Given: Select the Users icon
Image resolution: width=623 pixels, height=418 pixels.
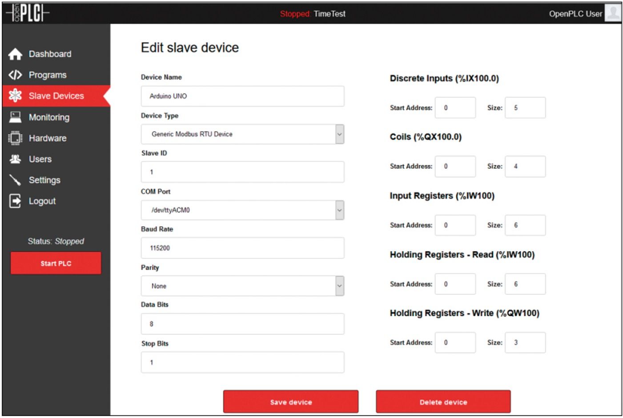Looking at the screenshot, I should click(x=15, y=159).
